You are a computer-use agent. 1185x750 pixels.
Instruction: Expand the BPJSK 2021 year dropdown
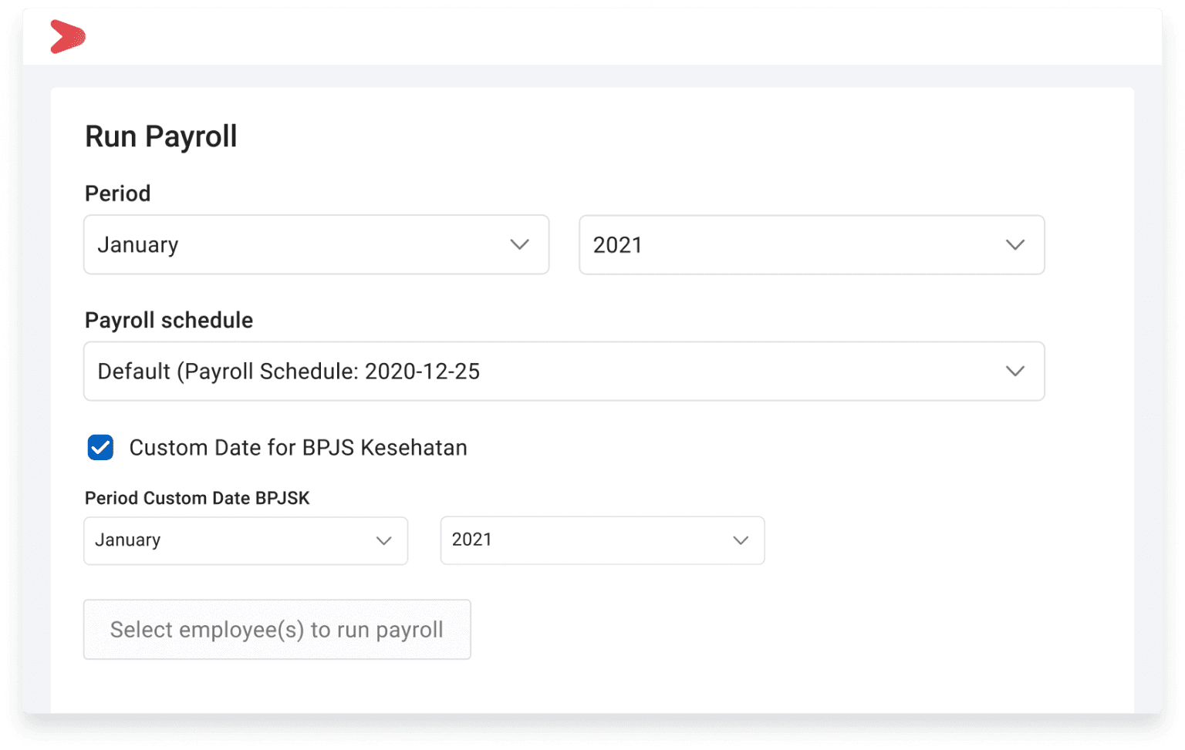[602, 540]
